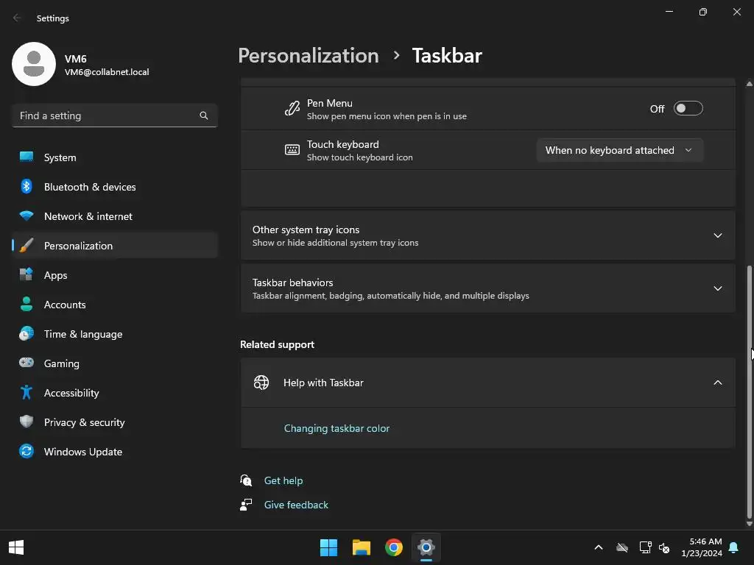Open Gaming settings
This screenshot has width=754, height=565.
[114, 363]
